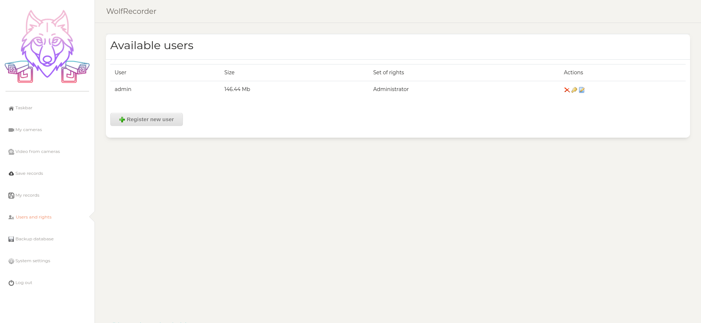This screenshot has height=323, width=701.
Task: Select Users and rights menu item
Action: pos(33,217)
